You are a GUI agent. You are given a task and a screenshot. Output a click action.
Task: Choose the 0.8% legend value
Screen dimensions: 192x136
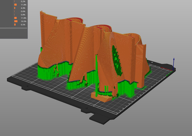(23, 15)
